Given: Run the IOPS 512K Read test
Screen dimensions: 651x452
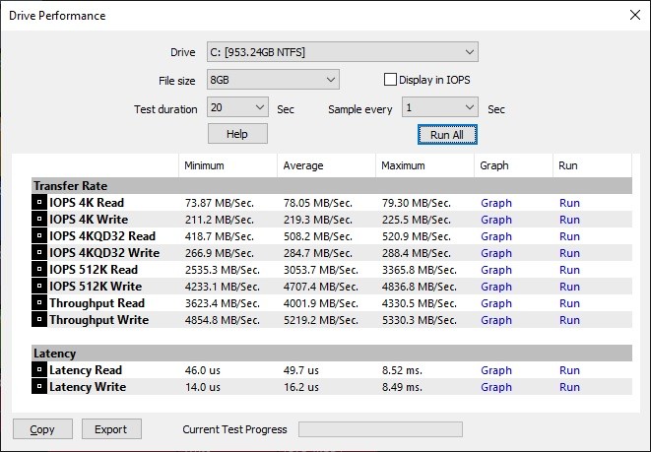Looking at the screenshot, I should 569,270.
